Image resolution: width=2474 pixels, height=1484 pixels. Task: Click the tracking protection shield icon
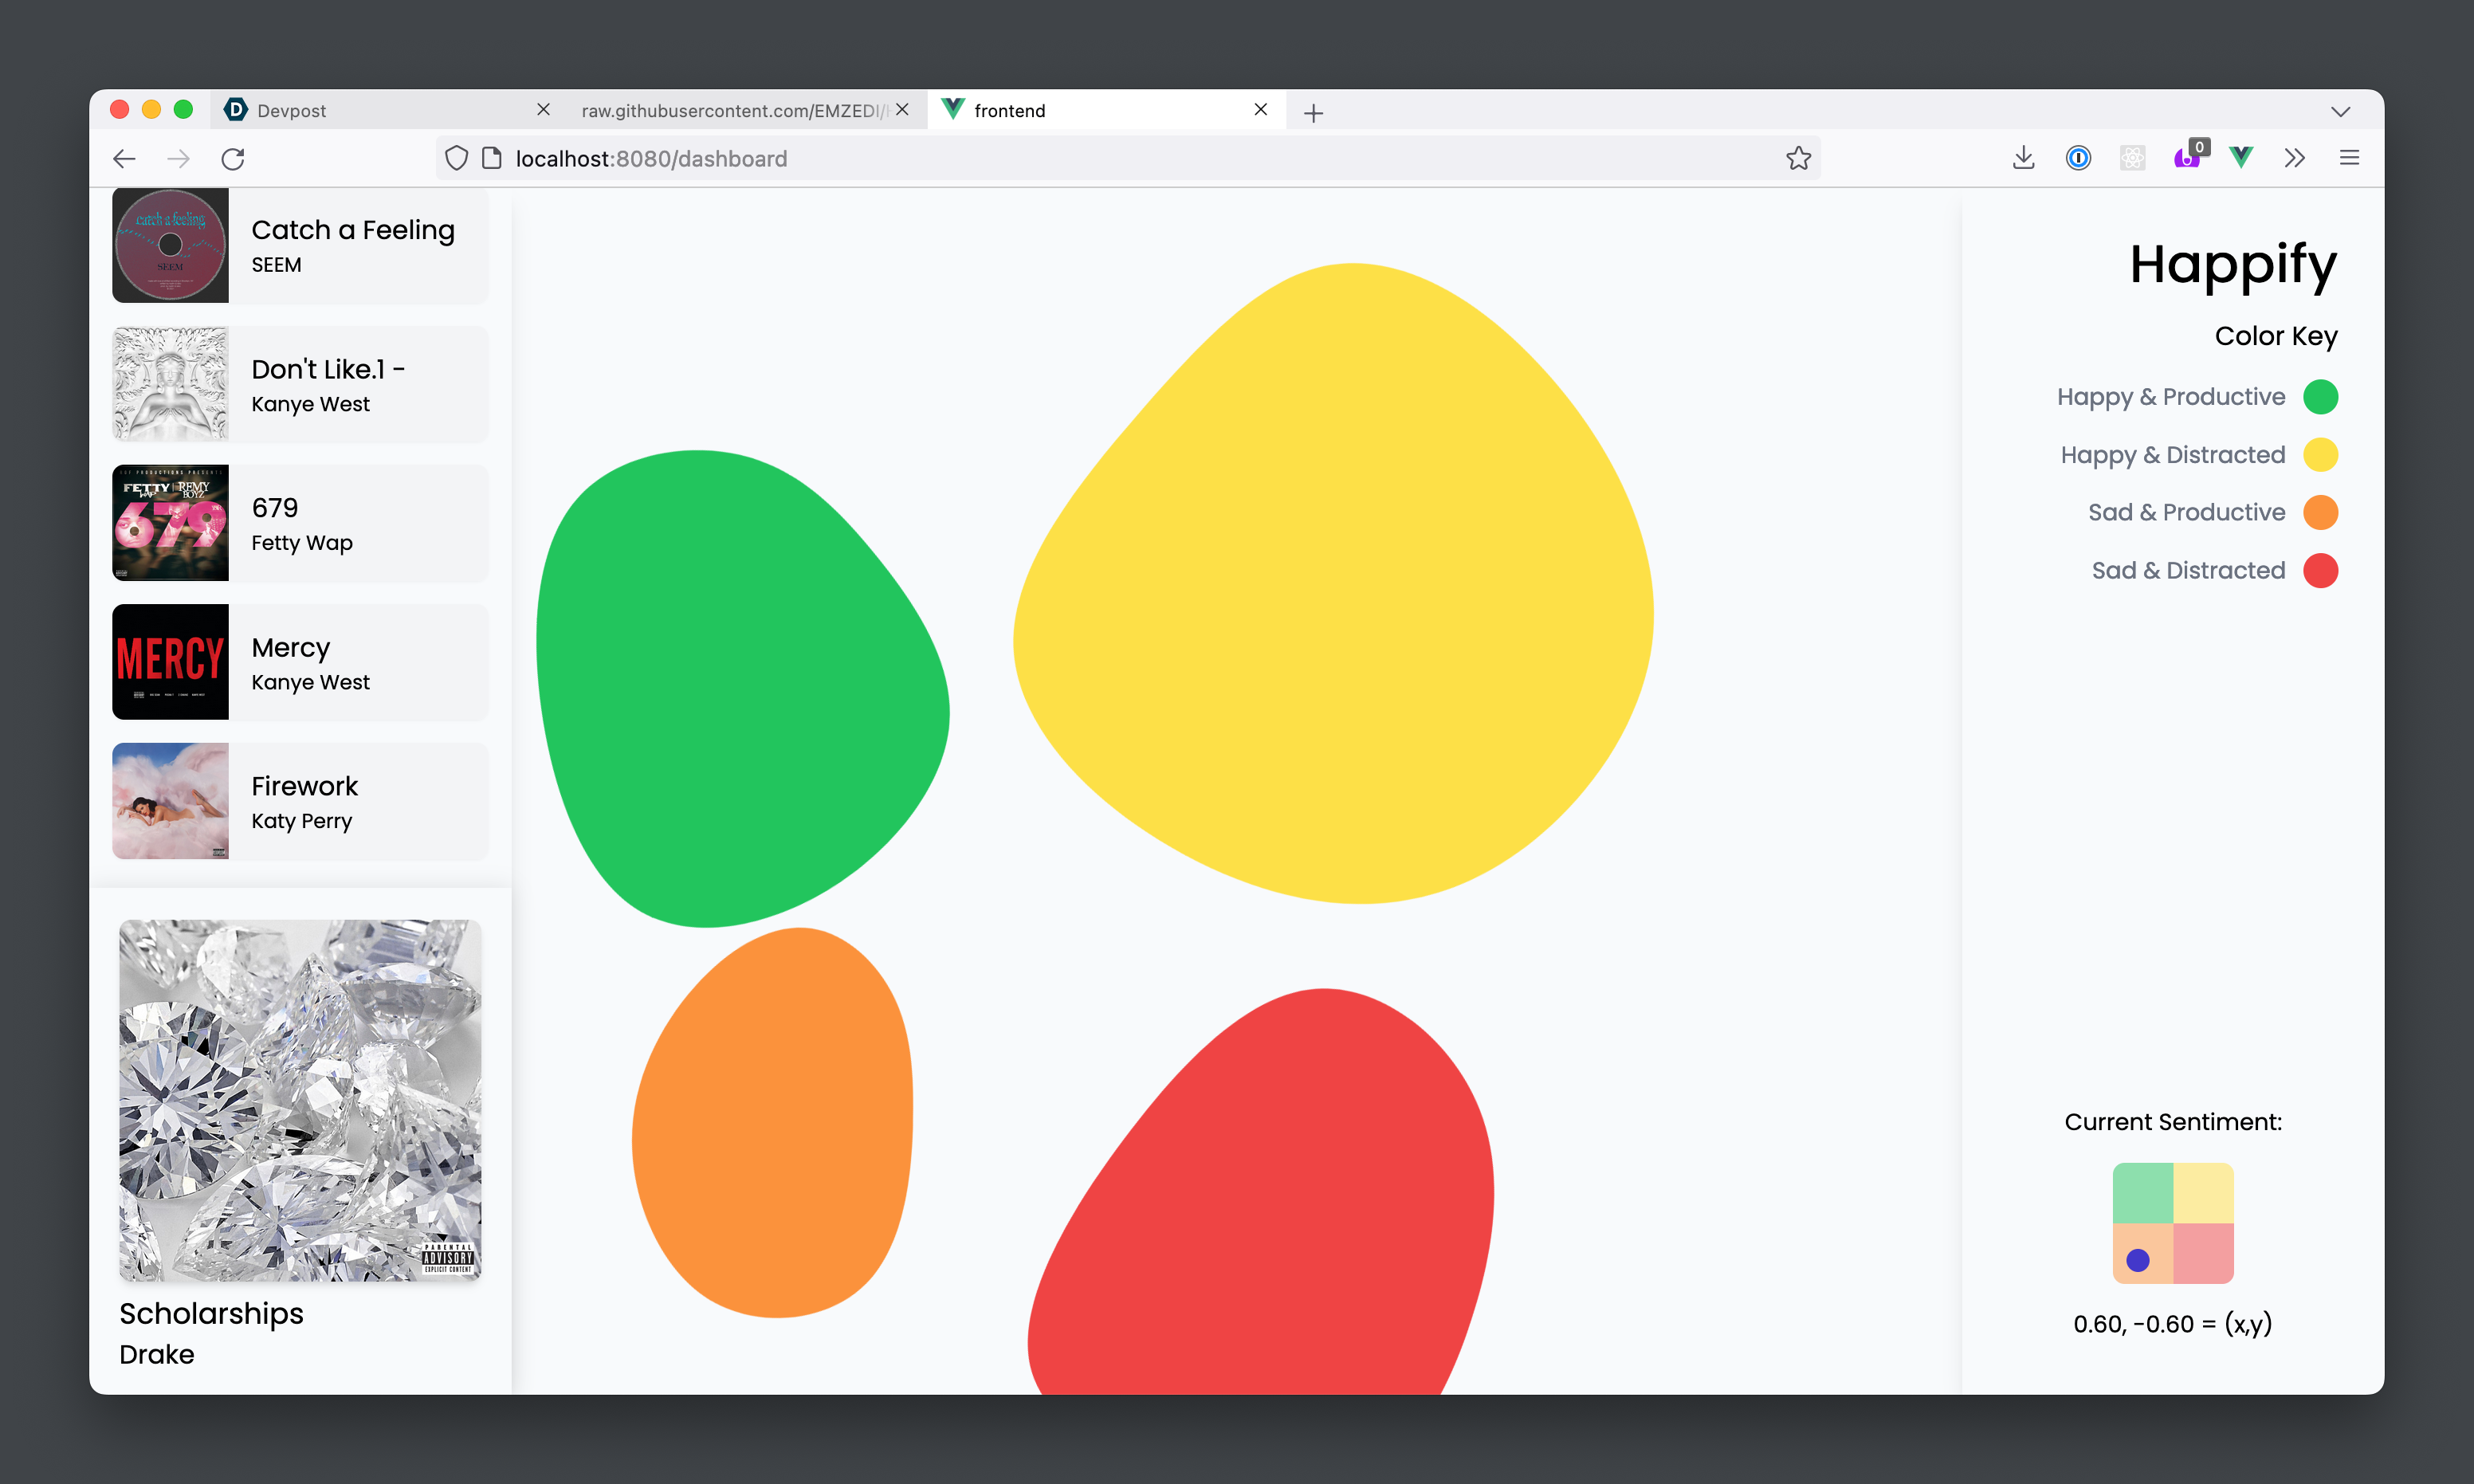click(x=456, y=159)
